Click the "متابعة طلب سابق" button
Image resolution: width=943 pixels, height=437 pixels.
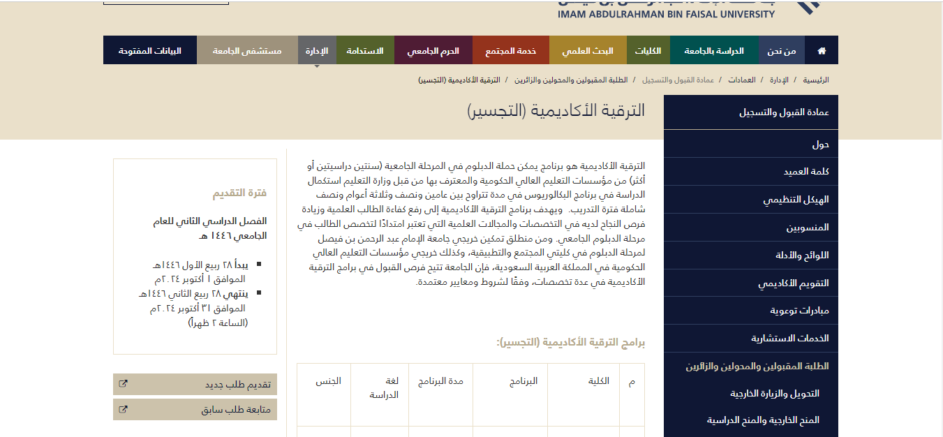(195, 410)
